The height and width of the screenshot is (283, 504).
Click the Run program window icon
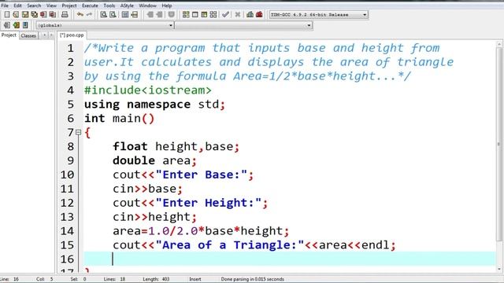click(195, 14)
